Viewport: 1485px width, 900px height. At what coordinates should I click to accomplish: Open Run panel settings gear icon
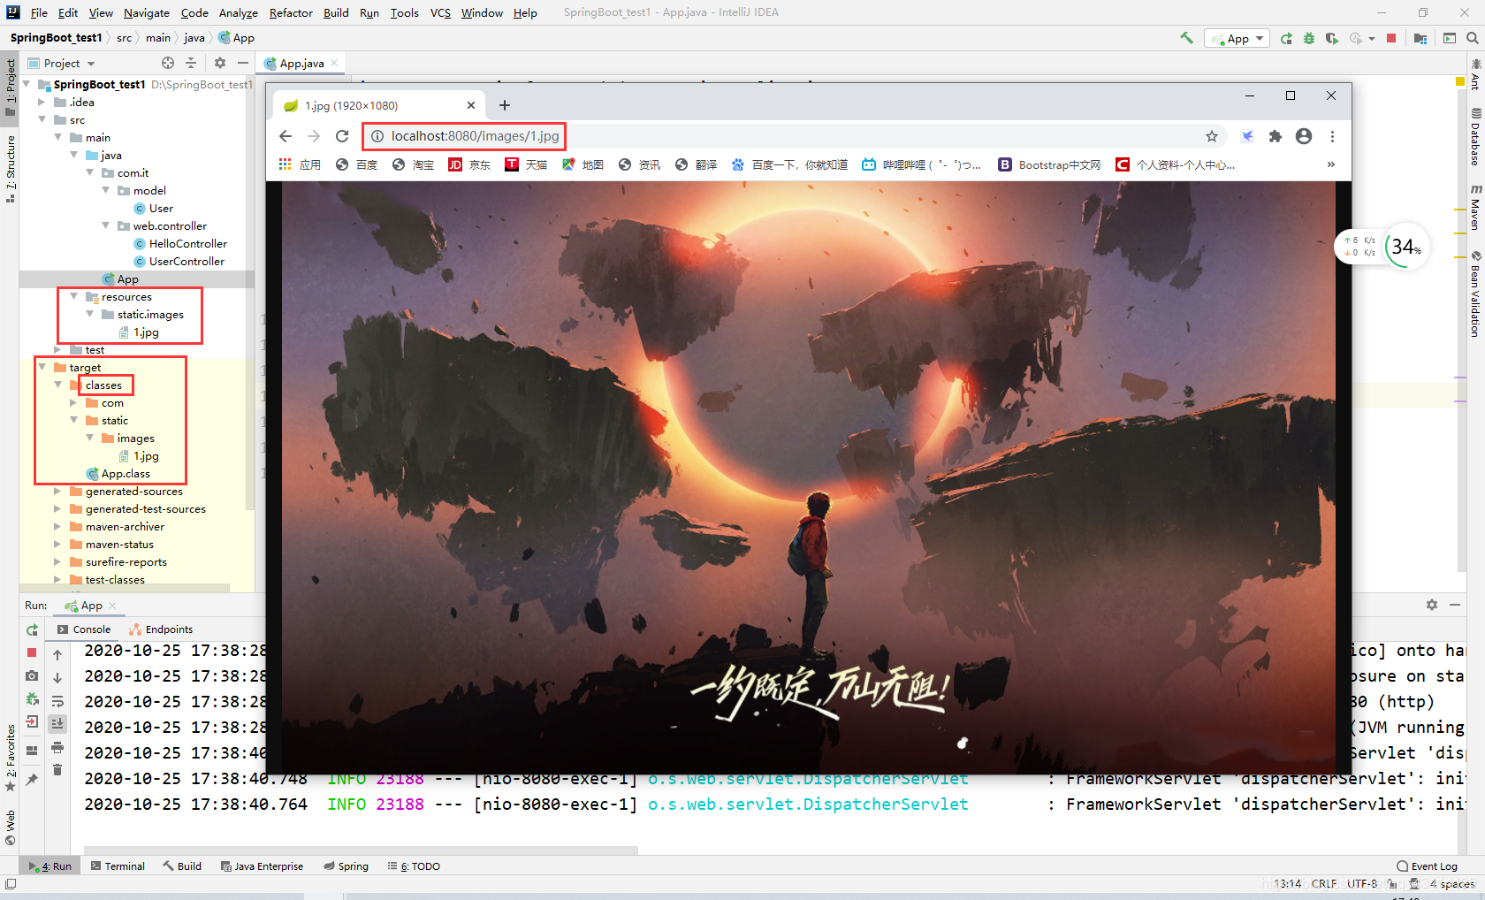1432,605
